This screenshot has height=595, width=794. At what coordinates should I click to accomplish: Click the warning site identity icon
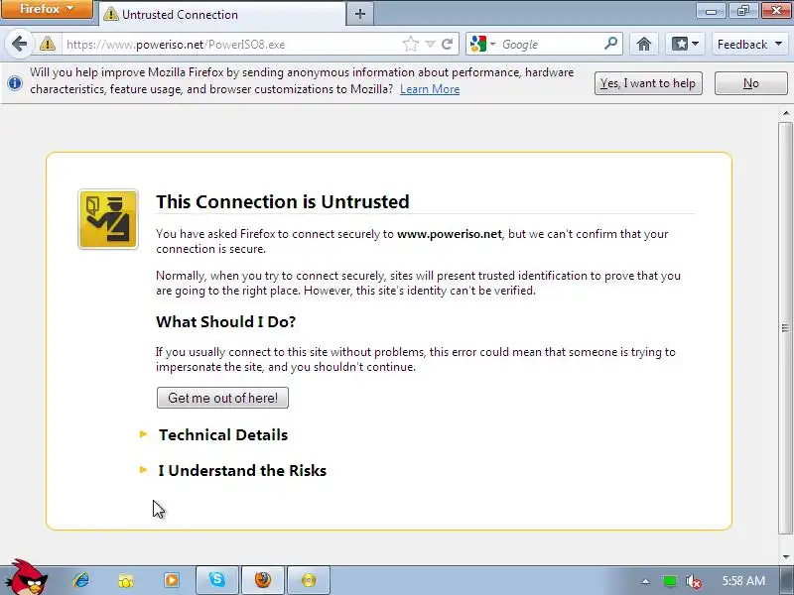(48, 44)
